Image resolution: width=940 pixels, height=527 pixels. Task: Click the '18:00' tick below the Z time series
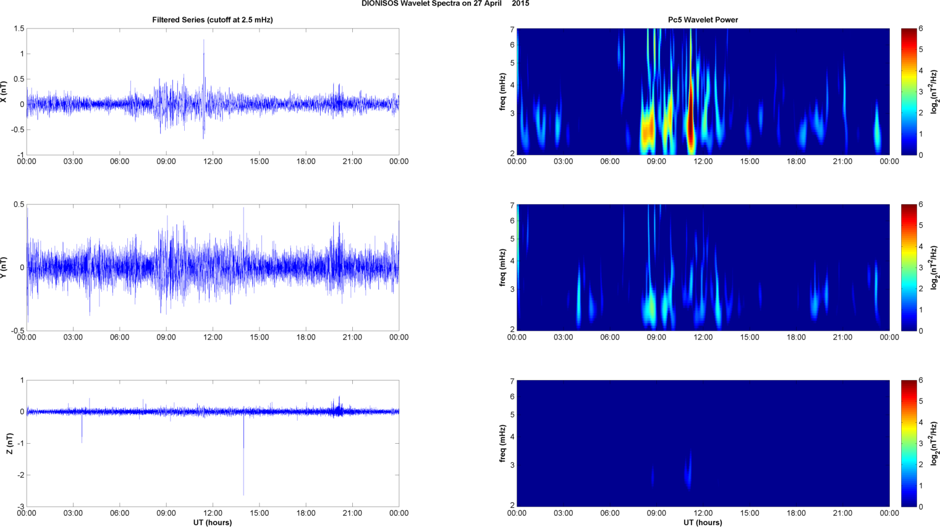tap(306, 513)
